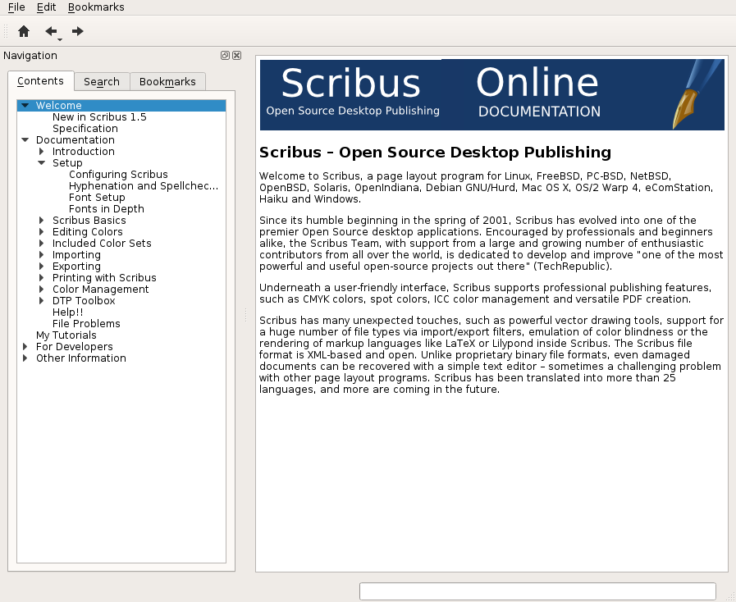736x602 pixels.
Task: Go forward with the right arrow icon
Action: coord(78,31)
